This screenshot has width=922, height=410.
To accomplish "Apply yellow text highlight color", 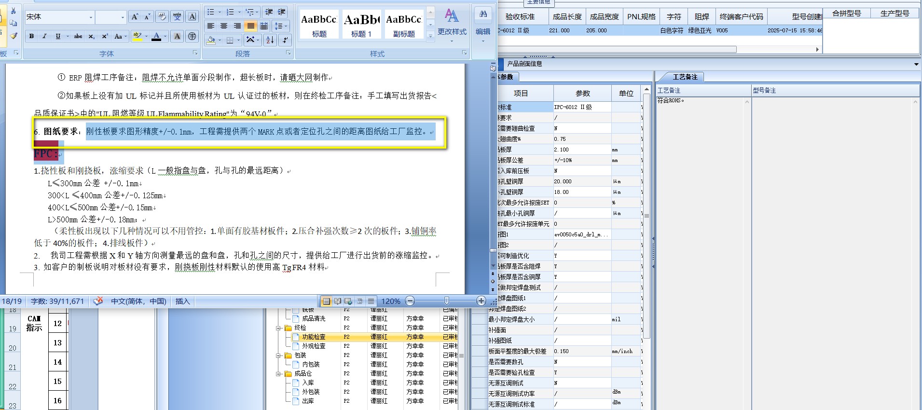I will coord(137,36).
